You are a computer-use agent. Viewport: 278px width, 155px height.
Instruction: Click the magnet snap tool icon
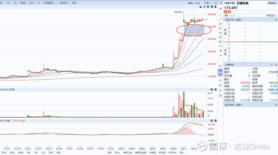pos(220,66)
